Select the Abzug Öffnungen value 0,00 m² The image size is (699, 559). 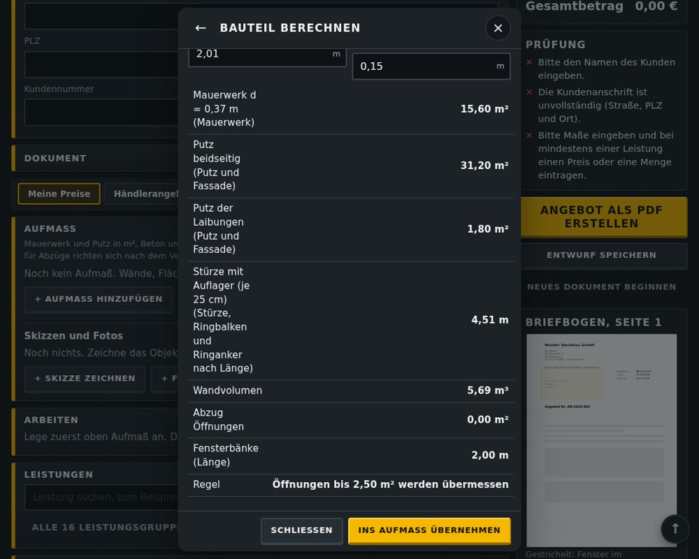(488, 420)
